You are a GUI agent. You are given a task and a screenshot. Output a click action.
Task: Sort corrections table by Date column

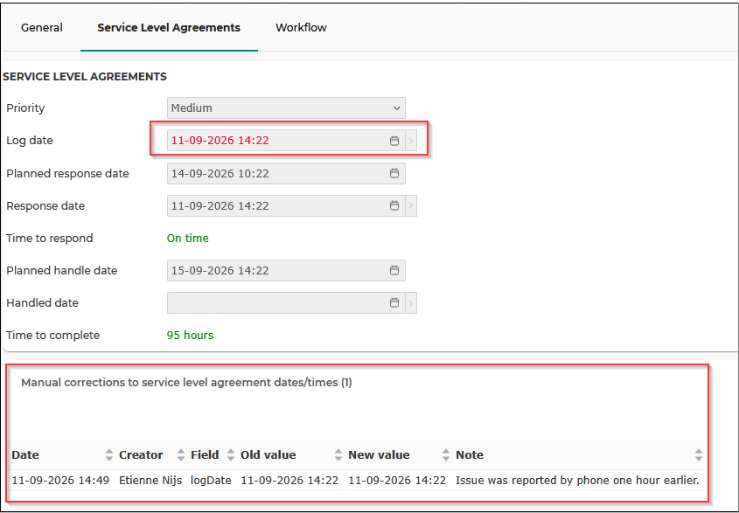(108, 455)
